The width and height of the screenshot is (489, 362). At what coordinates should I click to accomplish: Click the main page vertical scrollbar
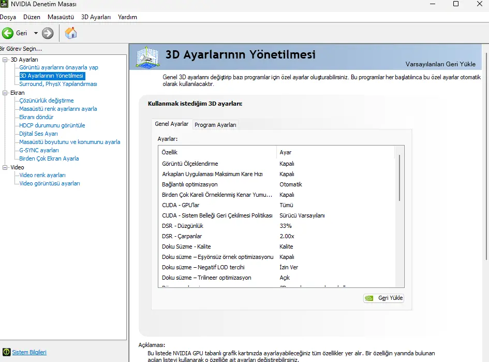click(486, 156)
